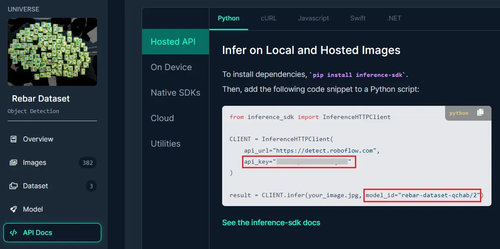Click the 382 images count badge
Viewport: 500px width, 249px height.
pos(87,163)
